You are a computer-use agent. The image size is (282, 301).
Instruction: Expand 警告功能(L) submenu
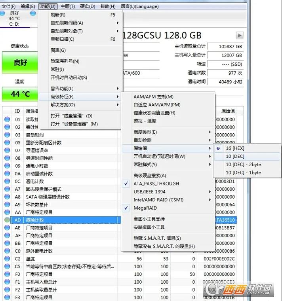80,89
